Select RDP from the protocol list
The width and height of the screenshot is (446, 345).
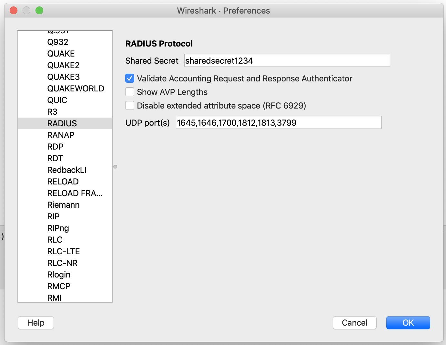[55, 147]
